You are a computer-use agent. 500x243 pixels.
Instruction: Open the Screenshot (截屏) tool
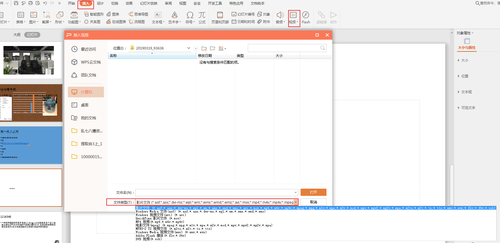point(47,18)
